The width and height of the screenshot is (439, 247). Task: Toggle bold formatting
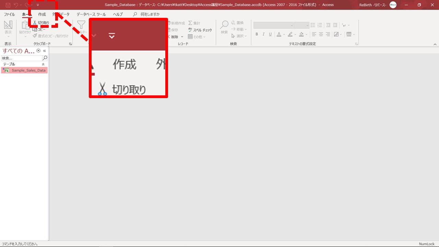(257, 34)
